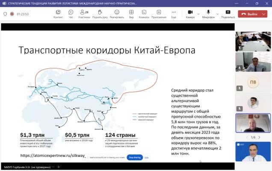Open the View layout options
The image size is (272, 171).
pyautogui.click(x=131, y=13)
